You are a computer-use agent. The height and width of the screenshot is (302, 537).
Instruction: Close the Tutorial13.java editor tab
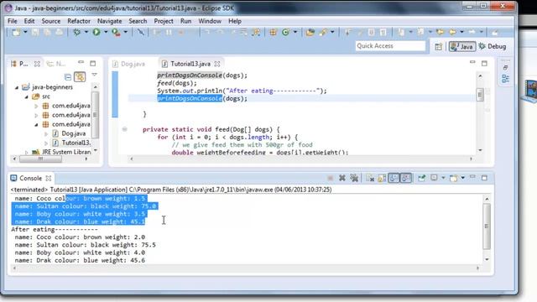click(x=217, y=64)
